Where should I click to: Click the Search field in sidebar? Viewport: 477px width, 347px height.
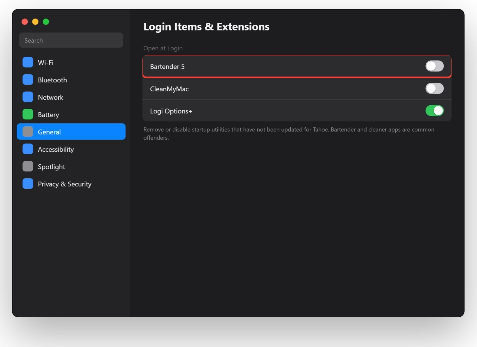coord(71,40)
